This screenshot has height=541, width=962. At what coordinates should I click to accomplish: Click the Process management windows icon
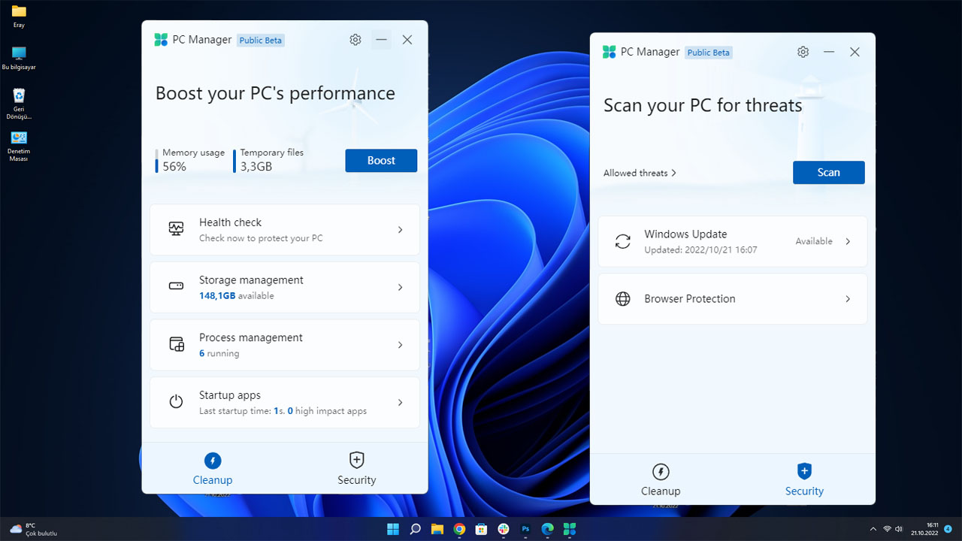175,343
